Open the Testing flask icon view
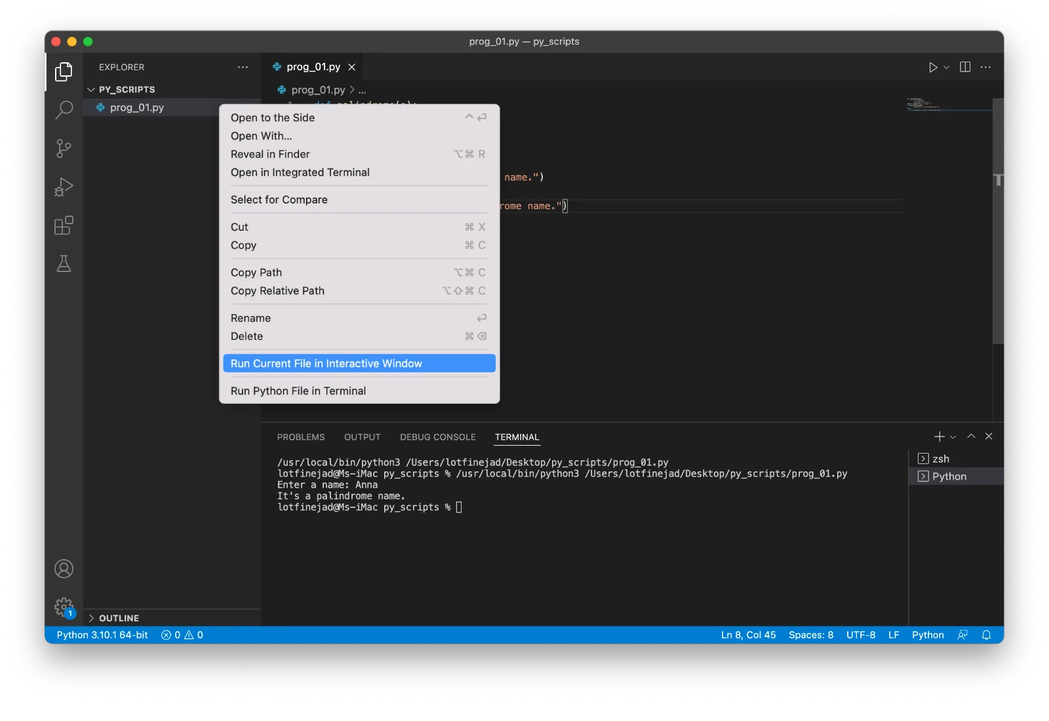1049x721 pixels. (x=64, y=264)
